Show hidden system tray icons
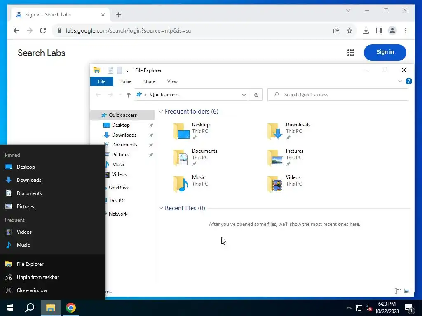Image resolution: width=422 pixels, height=316 pixels. [349, 308]
